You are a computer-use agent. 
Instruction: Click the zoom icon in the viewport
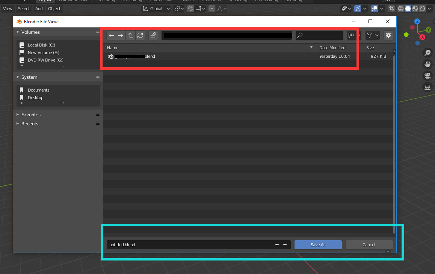(x=427, y=53)
